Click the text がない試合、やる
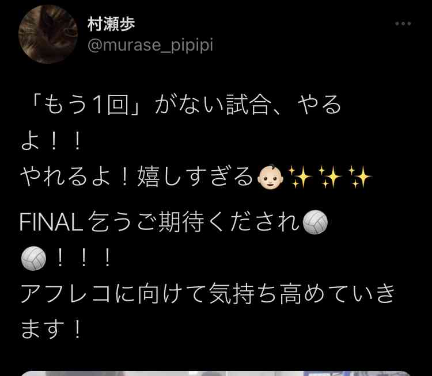This screenshot has width=432, height=376. pos(248,105)
